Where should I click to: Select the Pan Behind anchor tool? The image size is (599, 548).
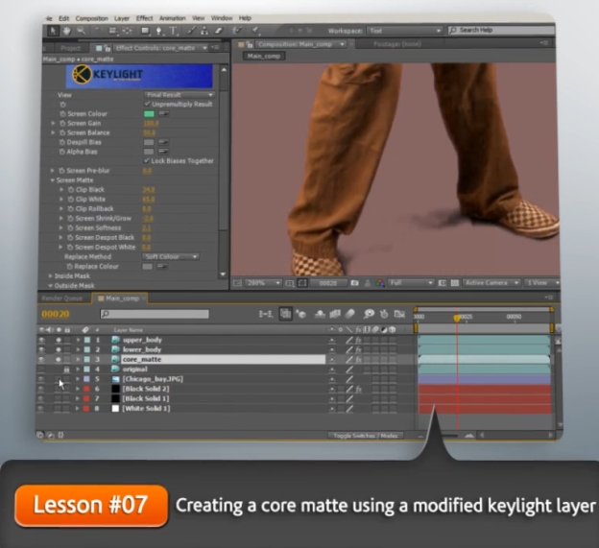tap(127, 31)
